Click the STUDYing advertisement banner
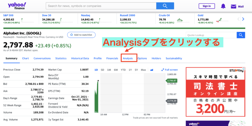252x126 pixels. pyautogui.click(x=215, y=92)
